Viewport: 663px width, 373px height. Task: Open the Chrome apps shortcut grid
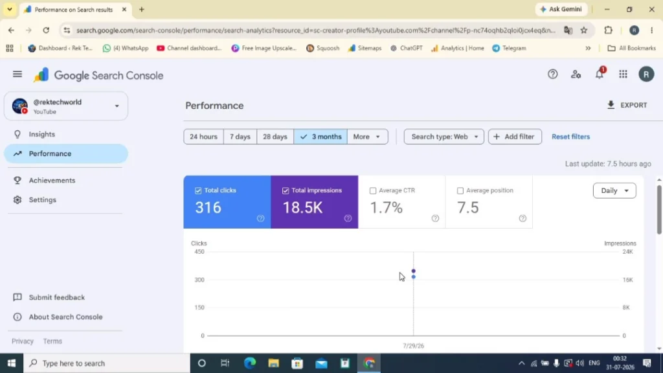click(x=9, y=48)
